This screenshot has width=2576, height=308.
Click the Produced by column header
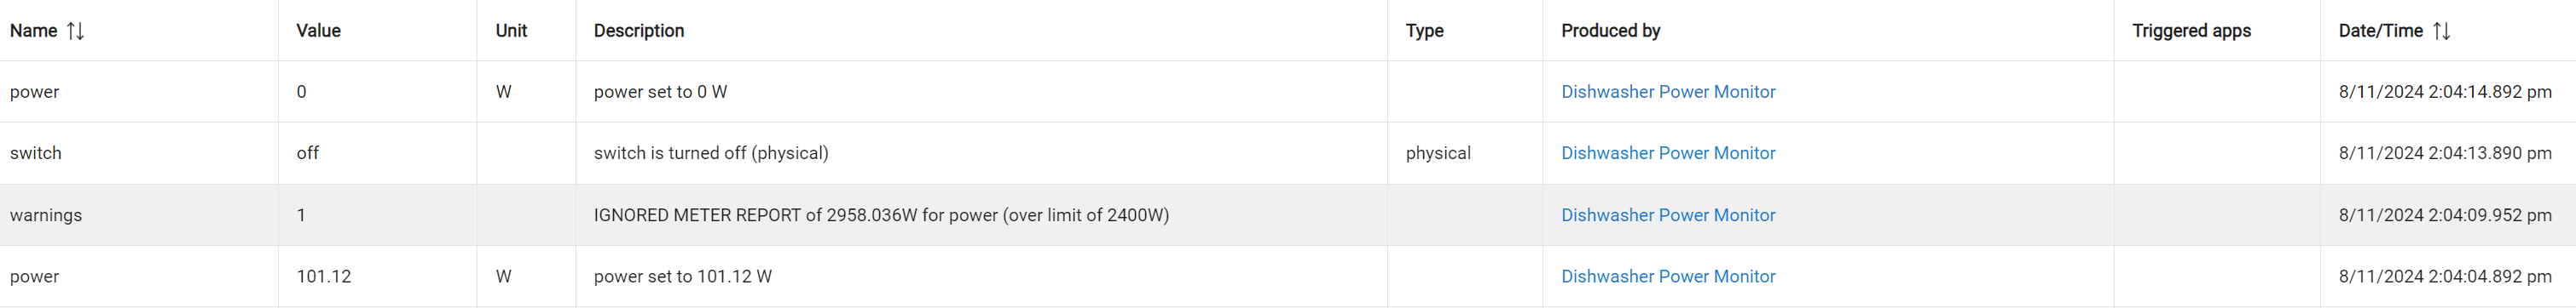pyautogui.click(x=1610, y=31)
